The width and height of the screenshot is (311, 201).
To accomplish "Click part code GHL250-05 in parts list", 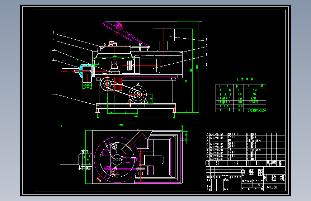I will tap(217, 147).
